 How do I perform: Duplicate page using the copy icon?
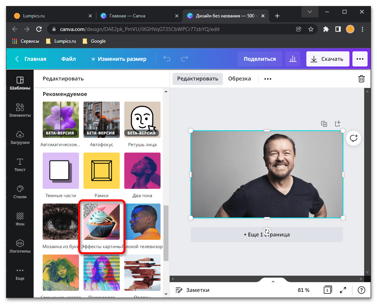tap(324, 124)
